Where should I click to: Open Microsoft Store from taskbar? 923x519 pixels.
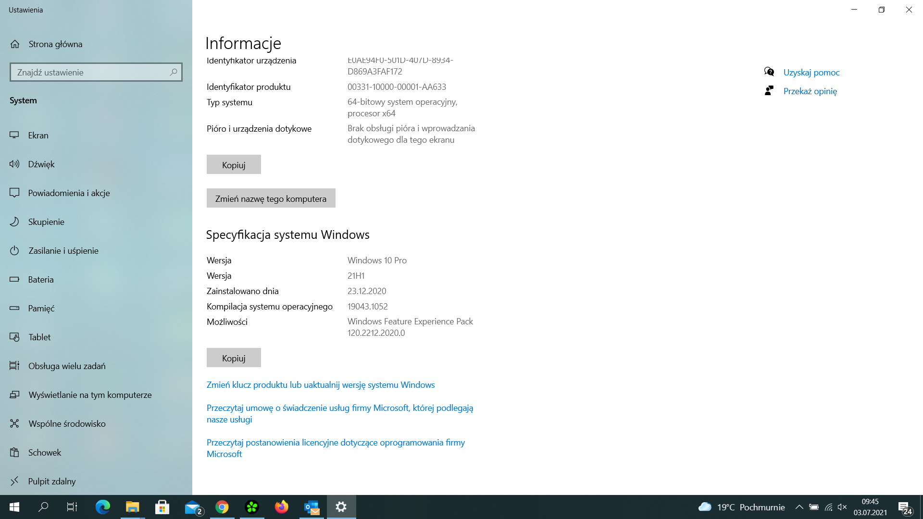[x=162, y=507]
